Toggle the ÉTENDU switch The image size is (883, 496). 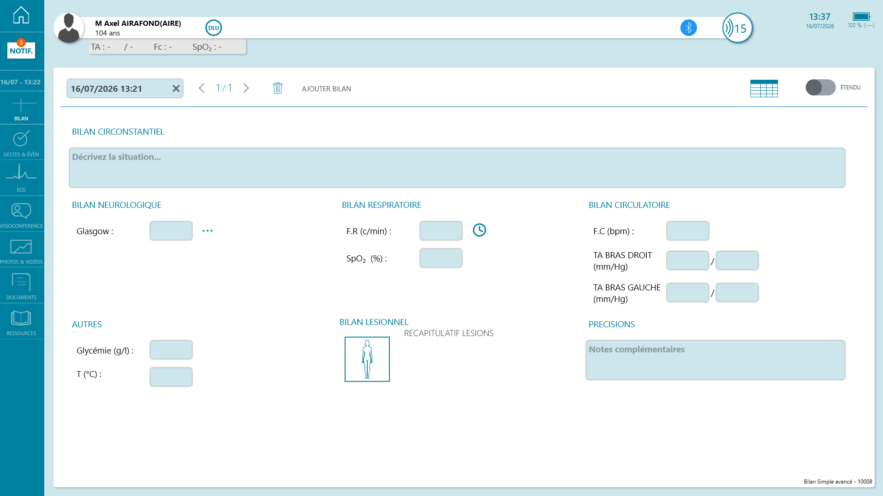click(820, 87)
